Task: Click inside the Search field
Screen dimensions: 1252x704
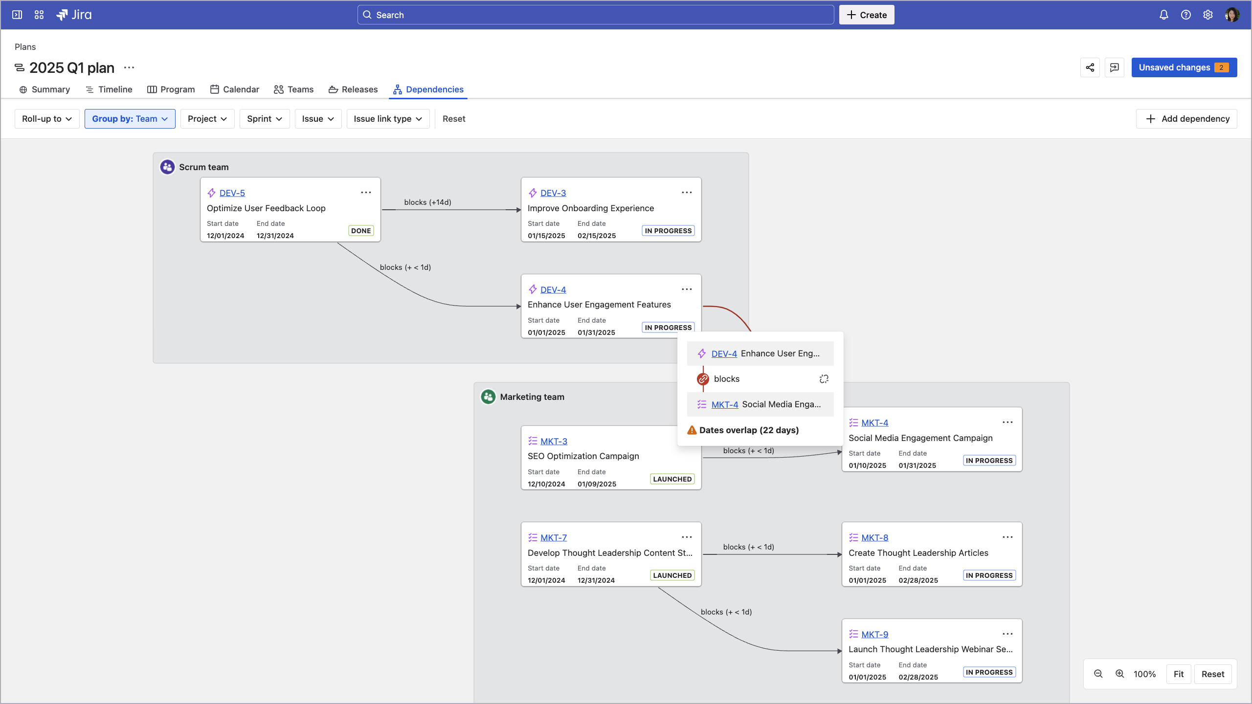Action: 594,15
